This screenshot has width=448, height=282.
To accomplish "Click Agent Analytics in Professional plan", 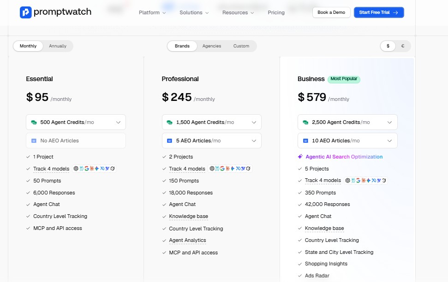I will [x=187, y=241].
